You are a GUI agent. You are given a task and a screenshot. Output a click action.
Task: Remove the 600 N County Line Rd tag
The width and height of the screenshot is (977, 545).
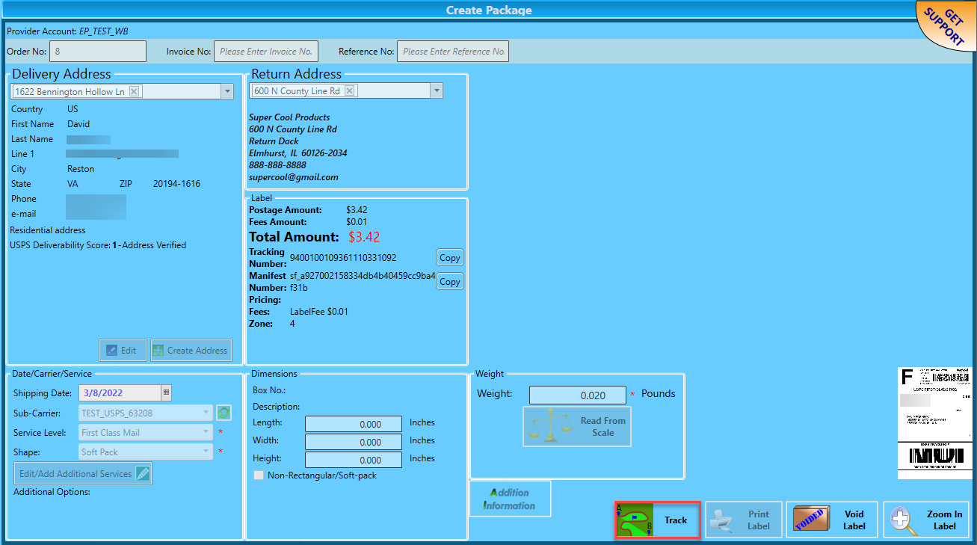(x=349, y=90)
